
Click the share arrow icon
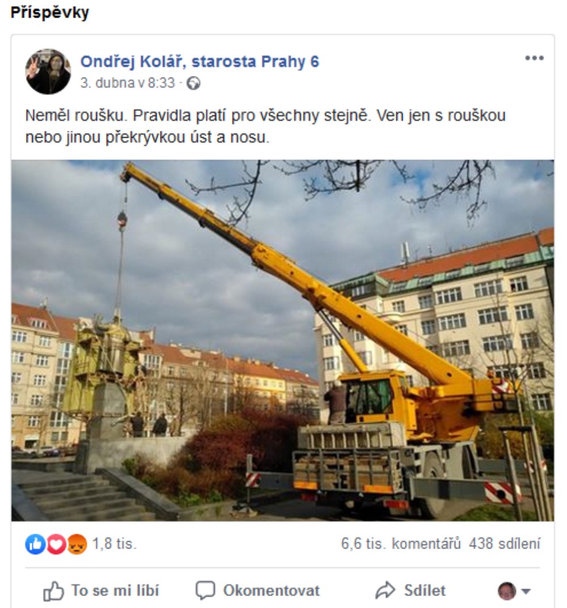tap(384, 590)
